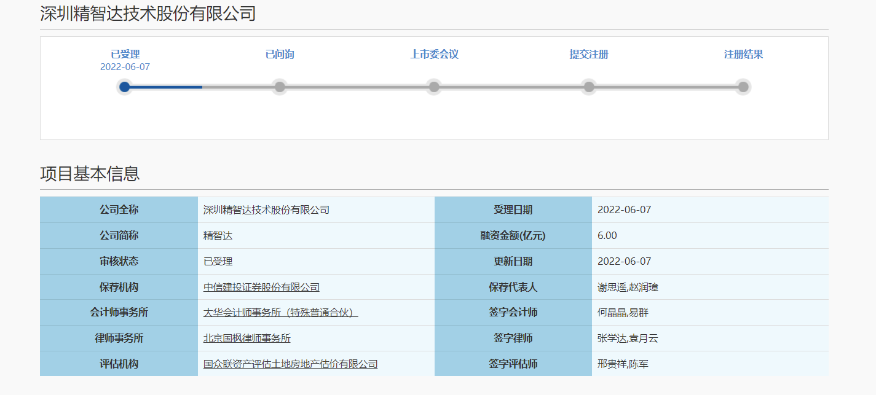The width and height of the screenshot is (876, 395).
Task: Click the 项目基本信息 section heading
Action: [90, 174]
